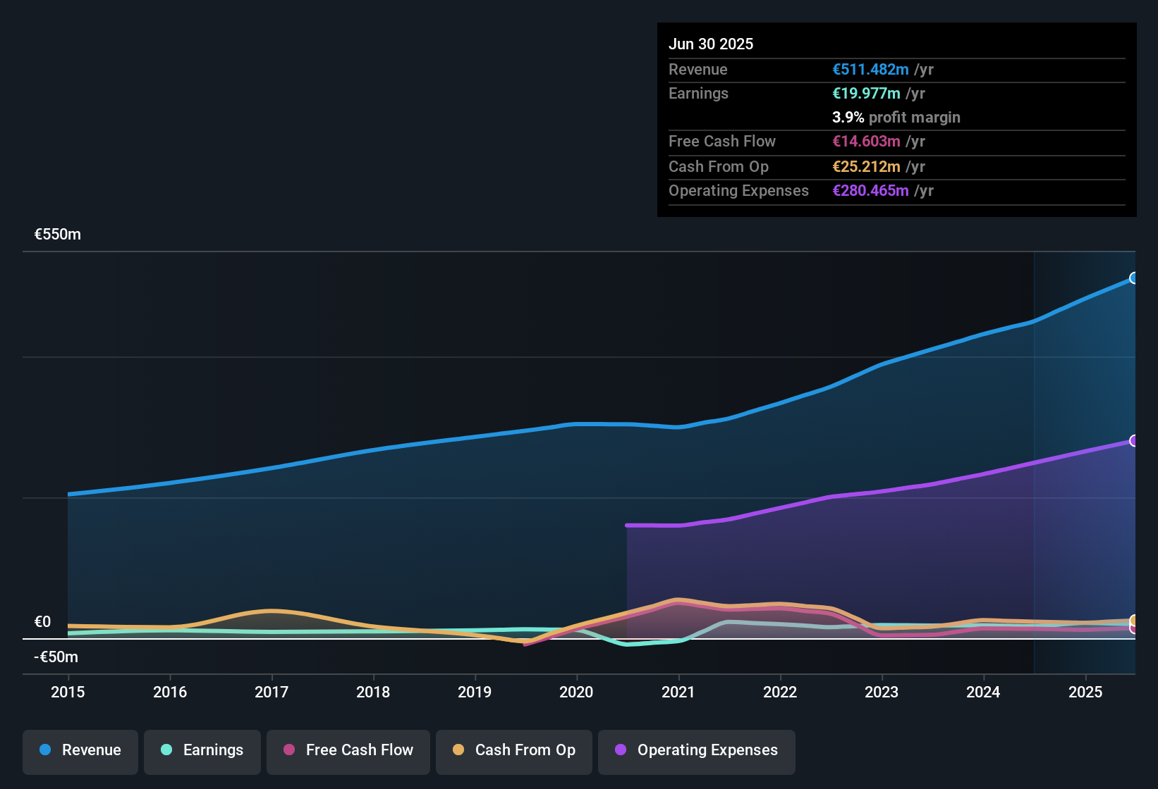Click the 2020 label on the x-axis
1158x789 pixels.
tap(577, 692)
